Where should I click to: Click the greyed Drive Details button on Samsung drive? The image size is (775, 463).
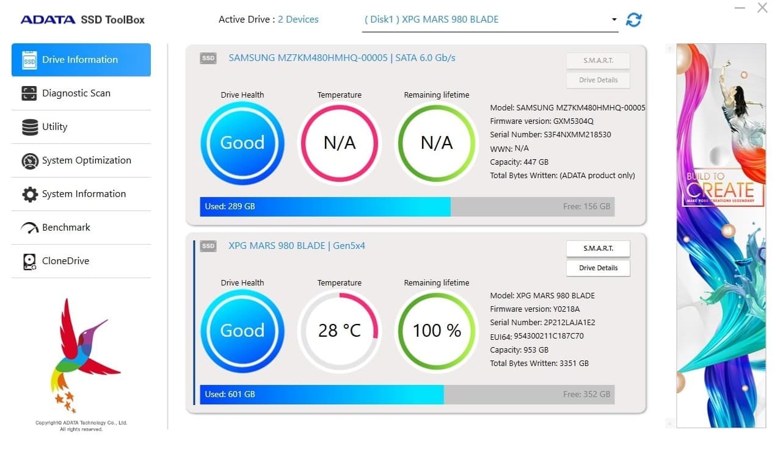tap(598, 80)
